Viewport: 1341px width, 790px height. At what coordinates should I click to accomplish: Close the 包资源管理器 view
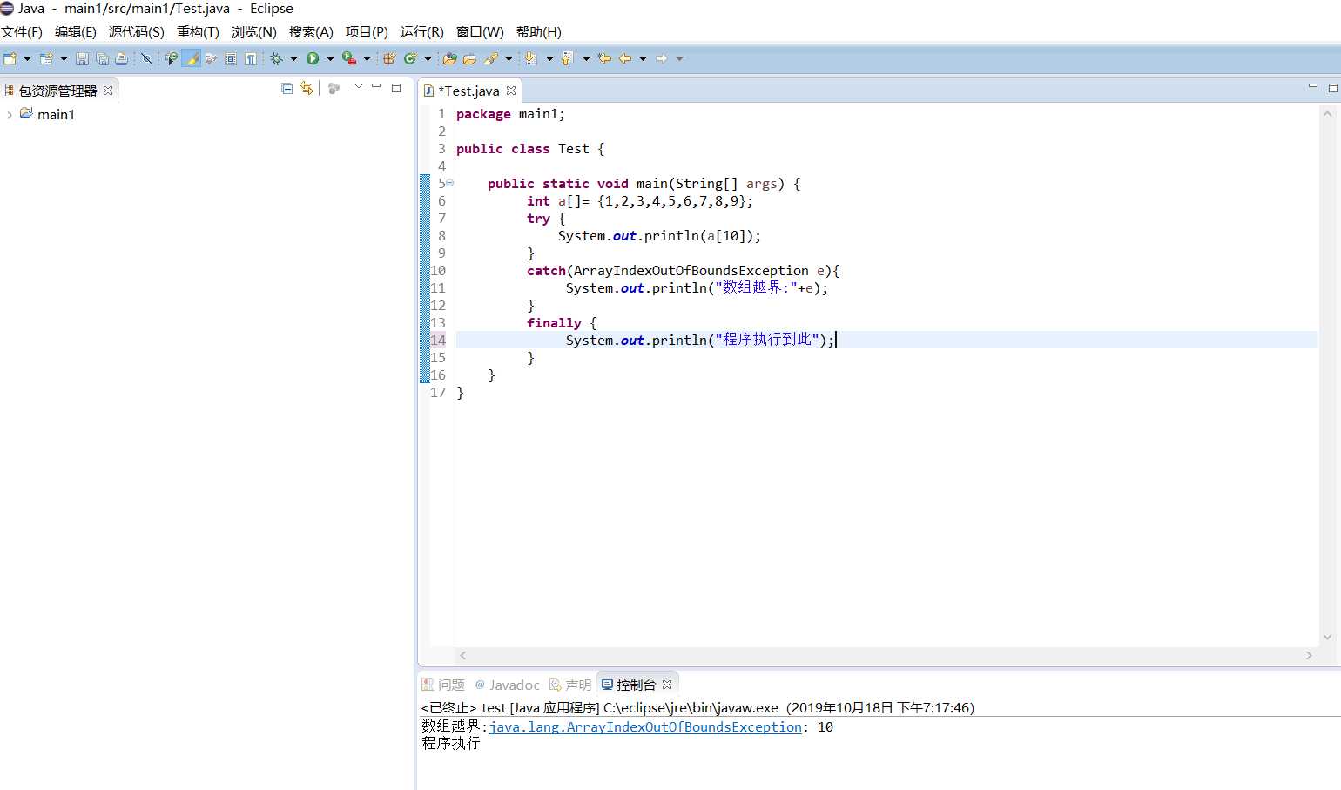click(x=108, y=91)
